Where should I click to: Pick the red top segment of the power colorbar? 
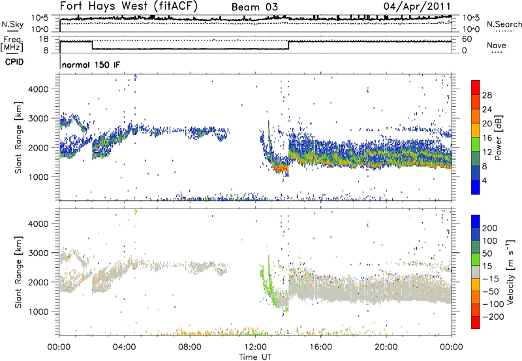click(x=476, y=87)
